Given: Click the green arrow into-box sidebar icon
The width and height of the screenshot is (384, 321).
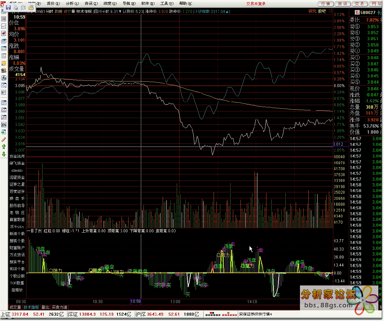Looking at the screenshot, I should (4, 132).
